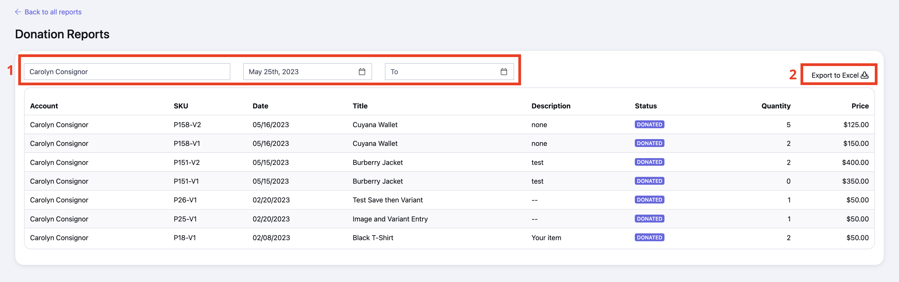
Task: Select the SKU P25-V1 cell
Action: point(185,219)
